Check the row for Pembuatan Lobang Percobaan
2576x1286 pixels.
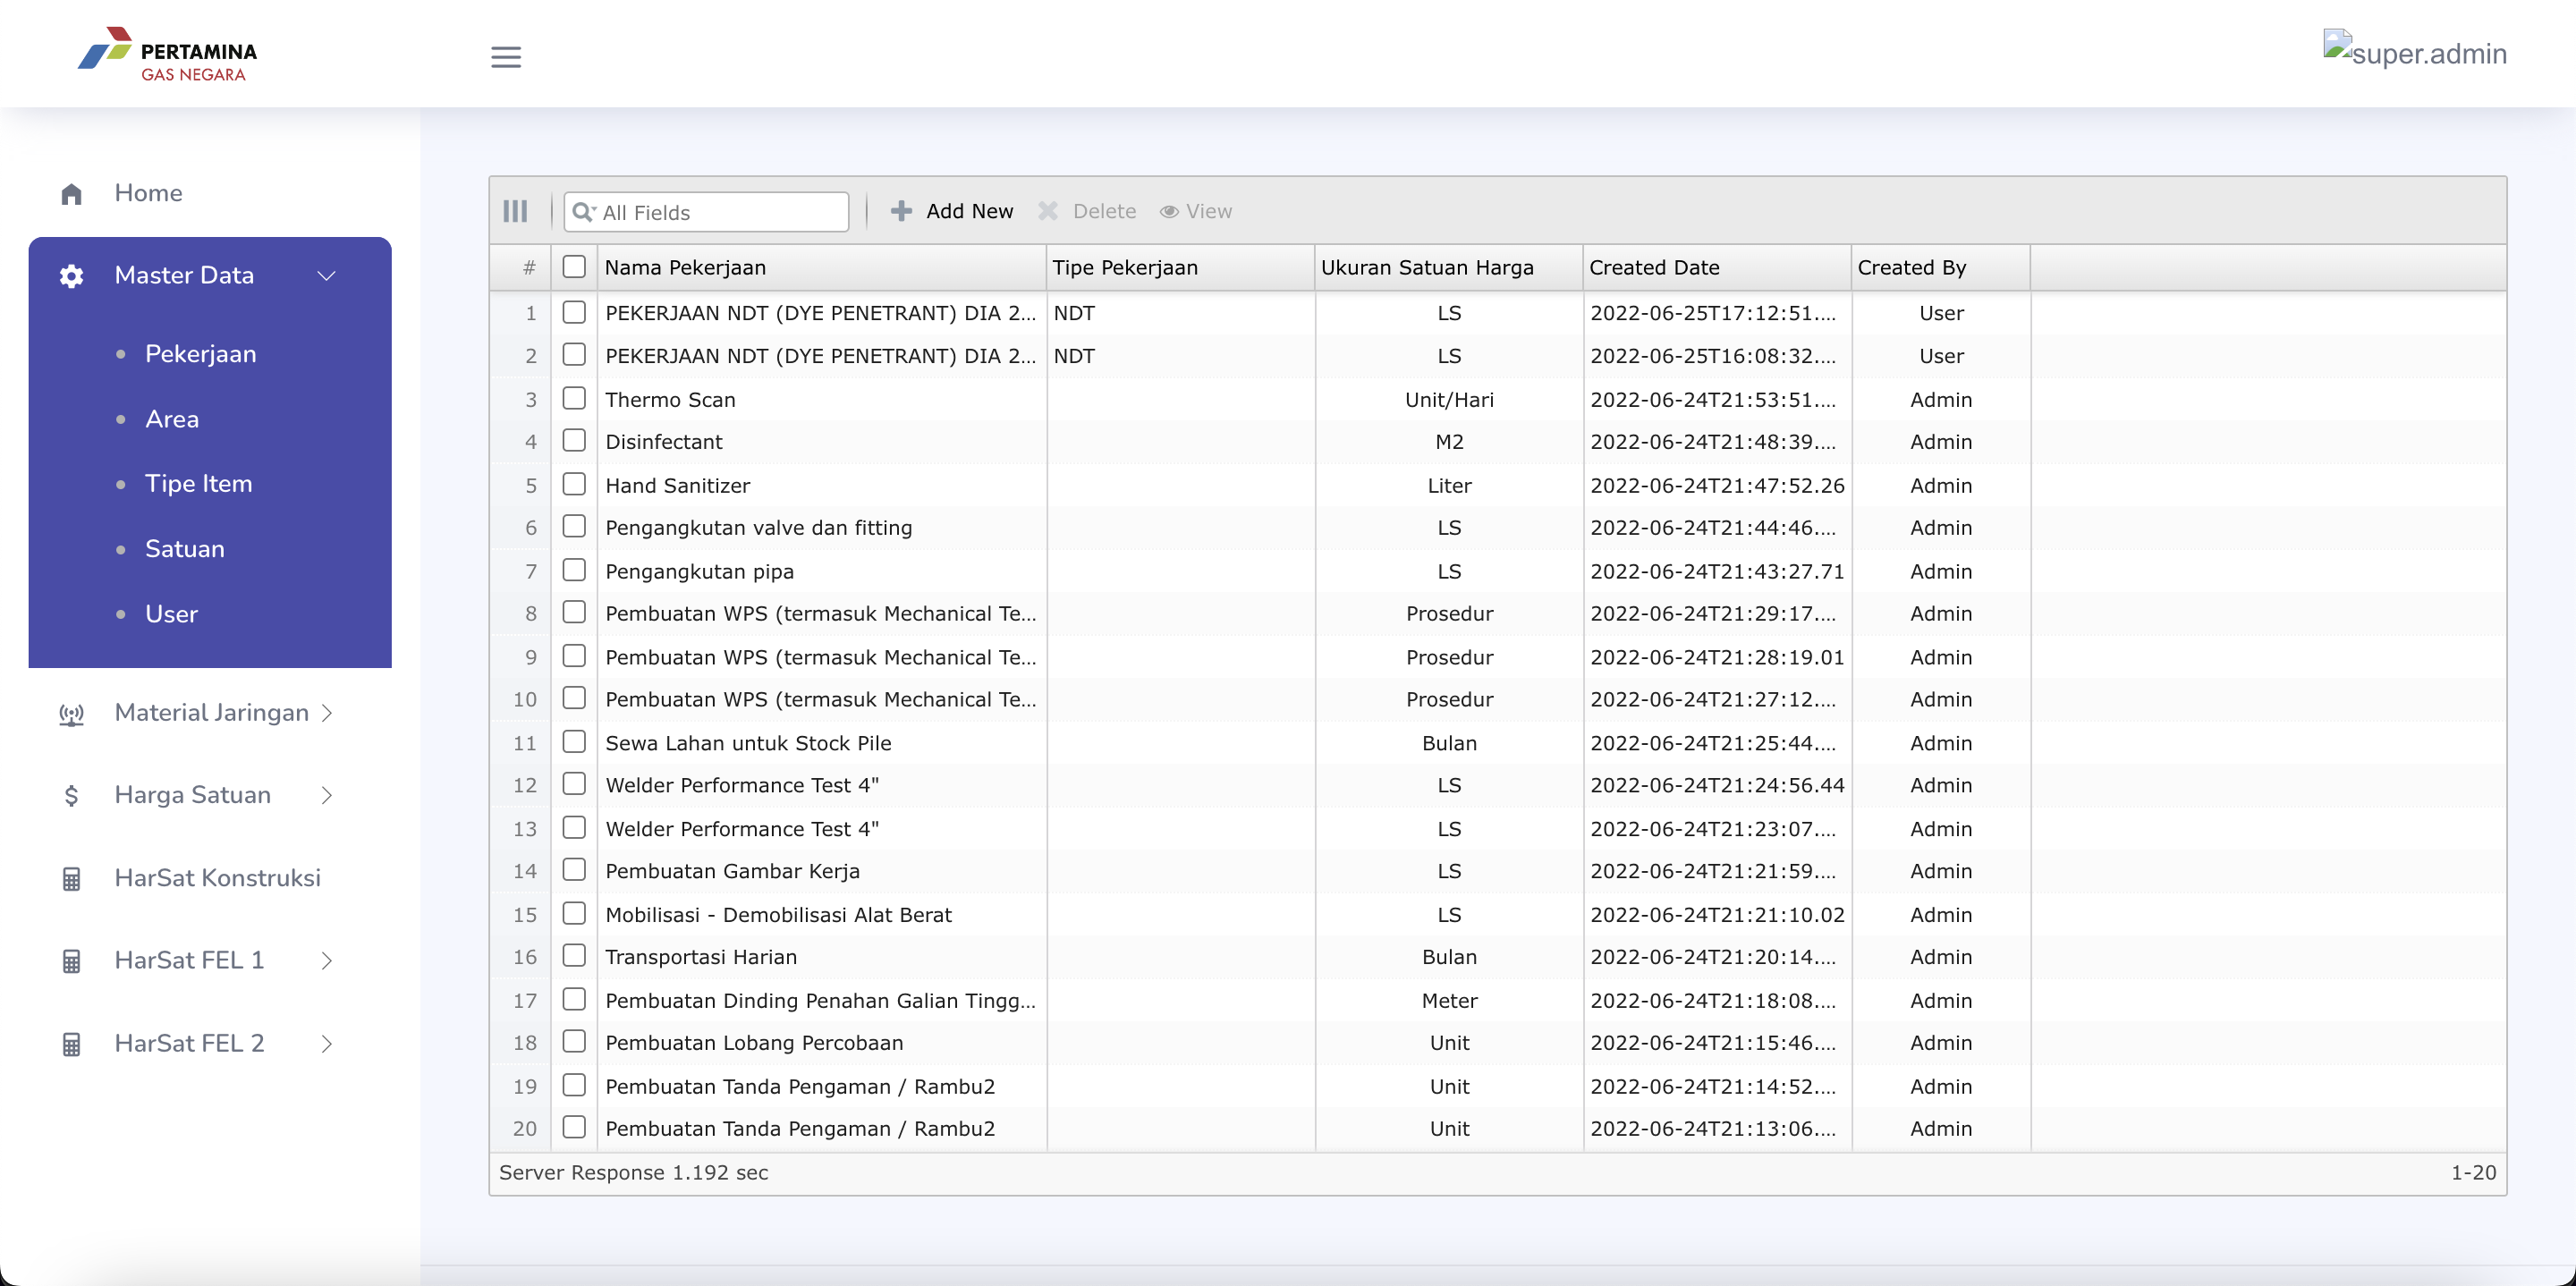574,1042
